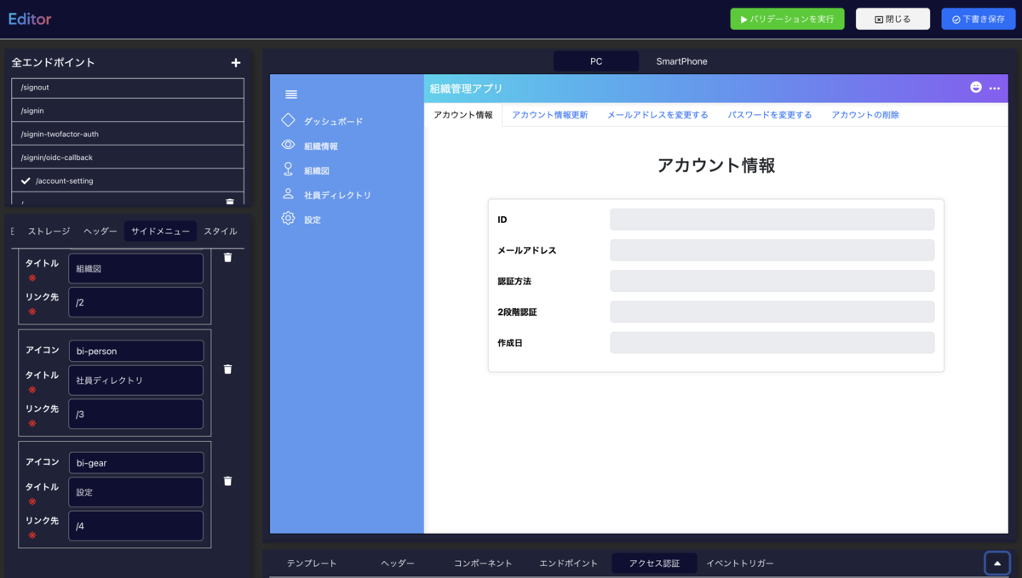Screen dimensions: 1022x578
Task: Edit the リンク先 field containing /4
Action: click(x=136, y=526)
